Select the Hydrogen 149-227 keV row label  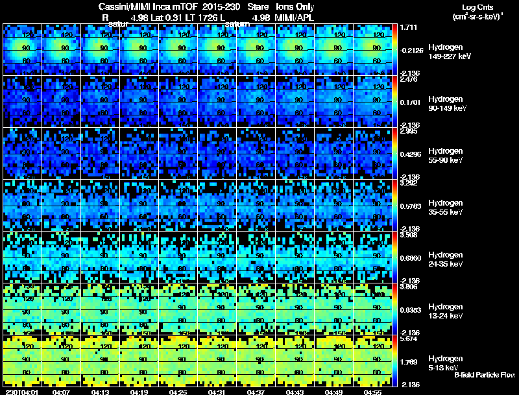tap(450, 52)
